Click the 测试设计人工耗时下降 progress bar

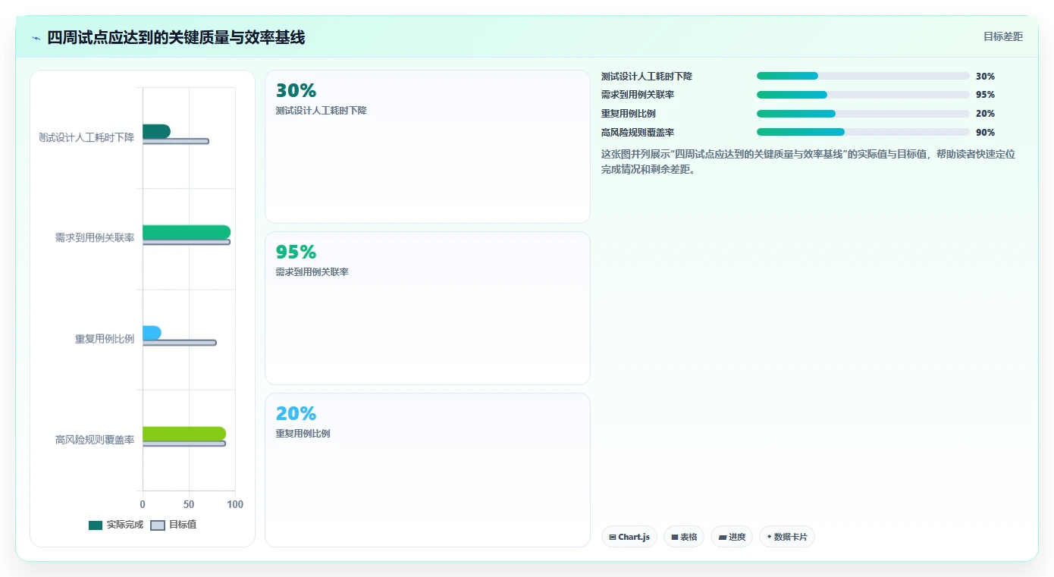pos(863,76)
